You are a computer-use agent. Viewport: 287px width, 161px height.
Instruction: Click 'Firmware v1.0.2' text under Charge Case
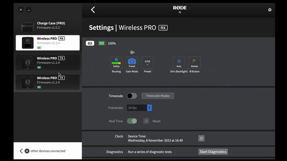[48, 28]
